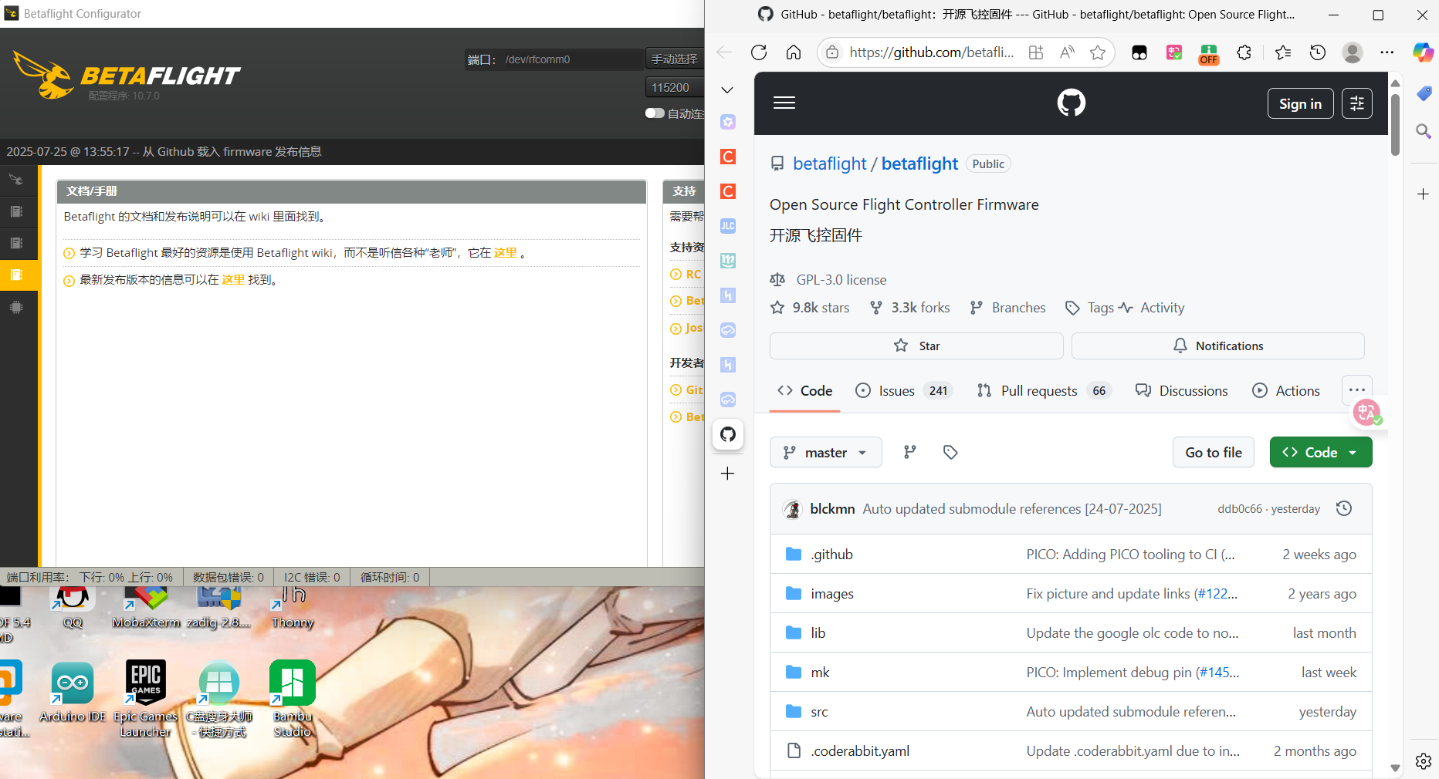Open the Edge sidebar settings gear
Screen dimensions: 1439x779
coord(1424,761)
